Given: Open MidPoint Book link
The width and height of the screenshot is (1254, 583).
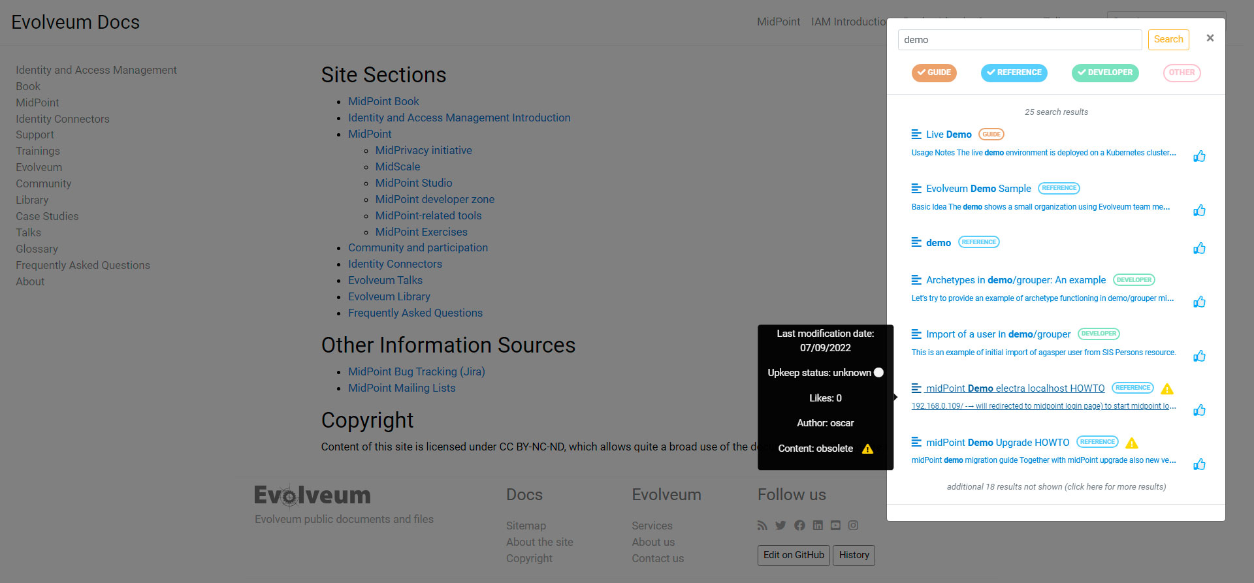Looking at the screenshot, I should coord(383,101).
